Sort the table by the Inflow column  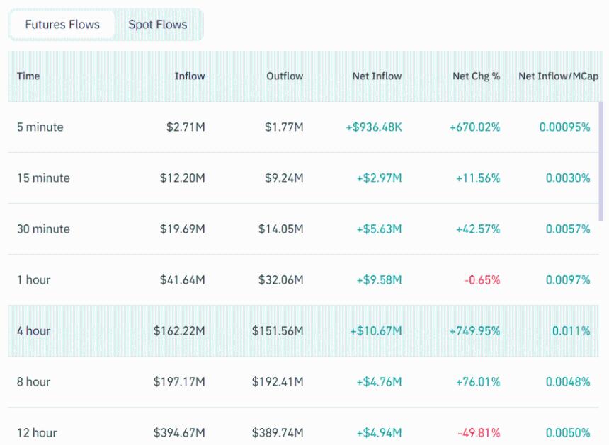pyautogui.click(x=190, y=76)
